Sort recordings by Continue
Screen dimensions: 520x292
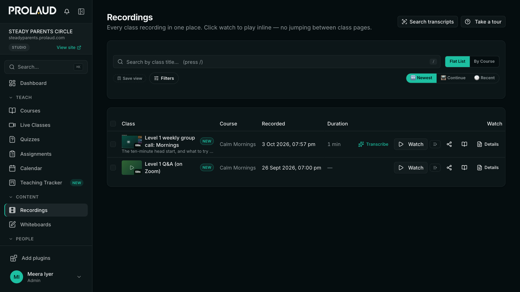click(453, 78)
